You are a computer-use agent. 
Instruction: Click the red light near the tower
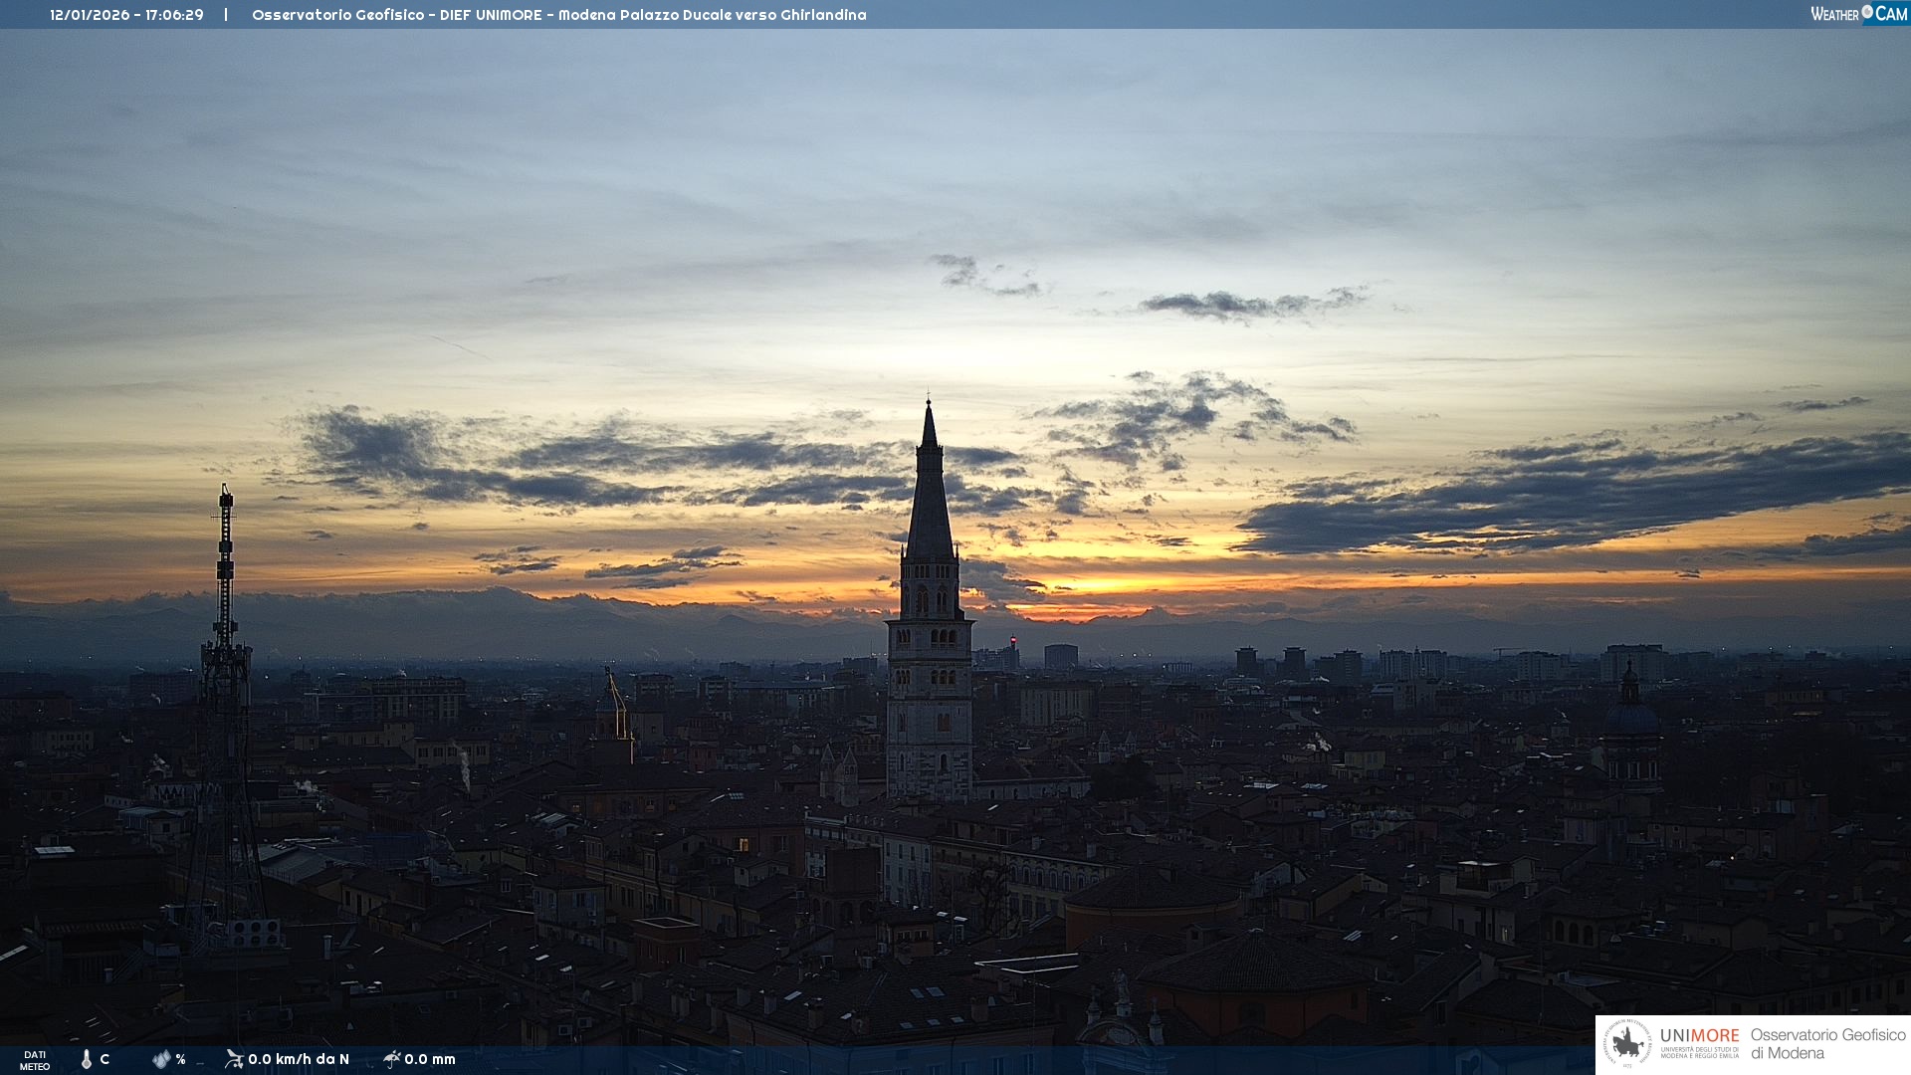click(1013, 640)
